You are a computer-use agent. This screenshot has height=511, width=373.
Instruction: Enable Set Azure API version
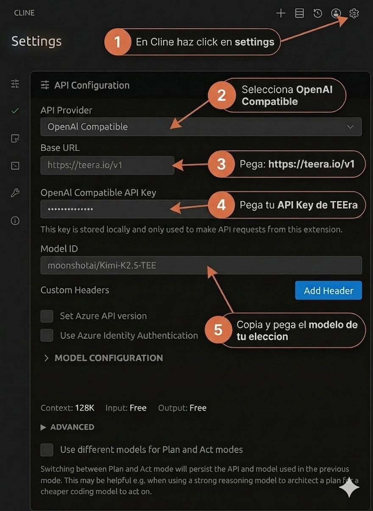click(x=47, y=316)
